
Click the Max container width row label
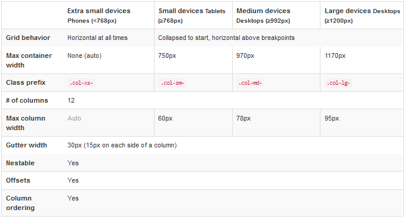coord(29,60)
